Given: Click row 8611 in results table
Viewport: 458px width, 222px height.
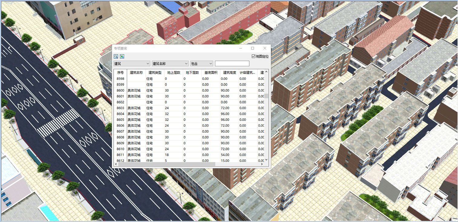Looking at the screenshot, I should [x=120, y=155].
